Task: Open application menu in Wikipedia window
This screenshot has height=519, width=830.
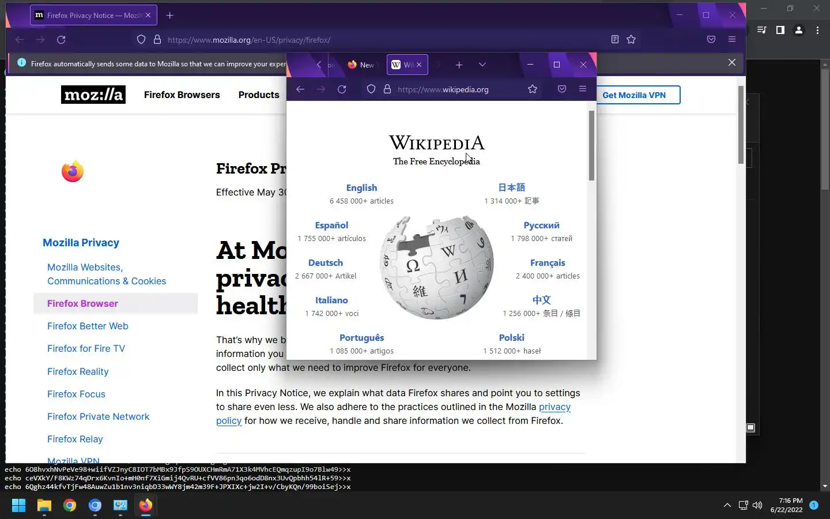Action: tap(583, 89)
